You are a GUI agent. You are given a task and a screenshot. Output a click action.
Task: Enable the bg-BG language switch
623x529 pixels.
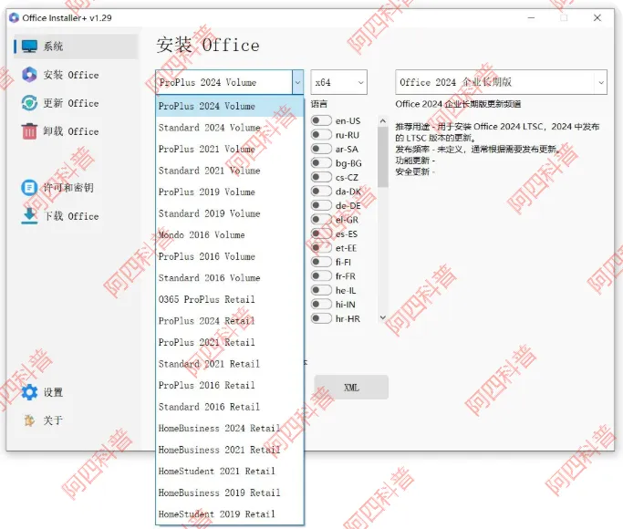[321, 163]
